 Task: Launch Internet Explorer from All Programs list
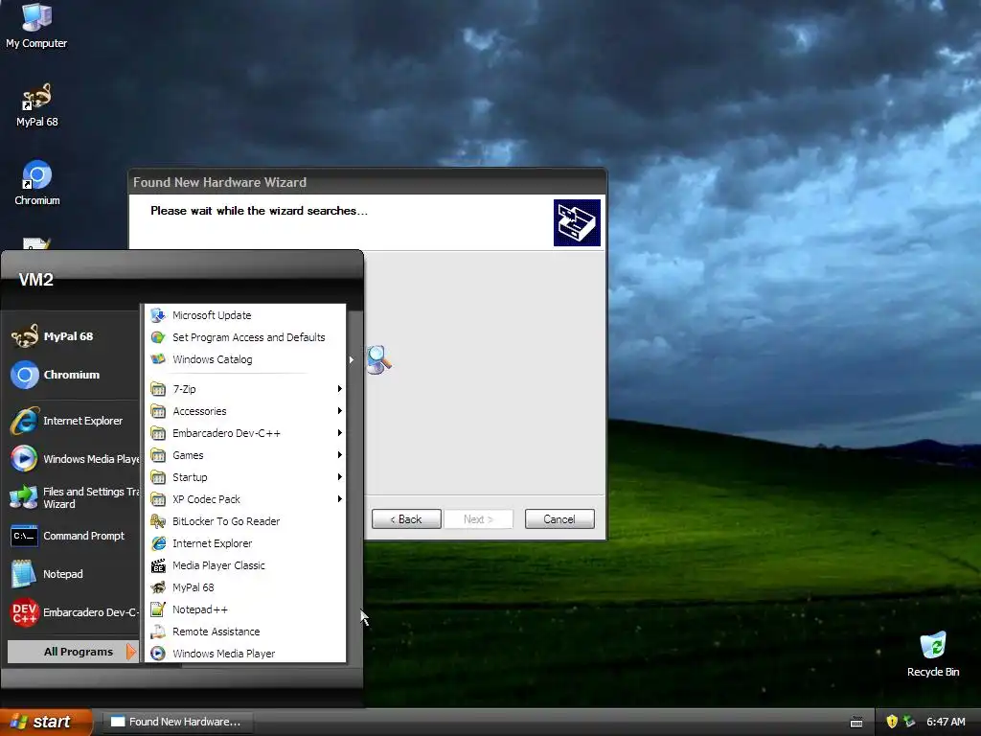point(245,543)
